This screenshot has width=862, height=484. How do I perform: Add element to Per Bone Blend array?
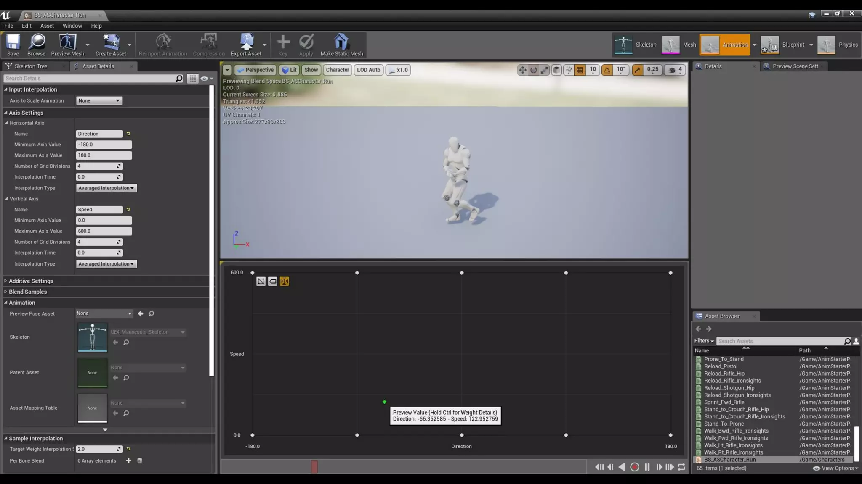128,460
